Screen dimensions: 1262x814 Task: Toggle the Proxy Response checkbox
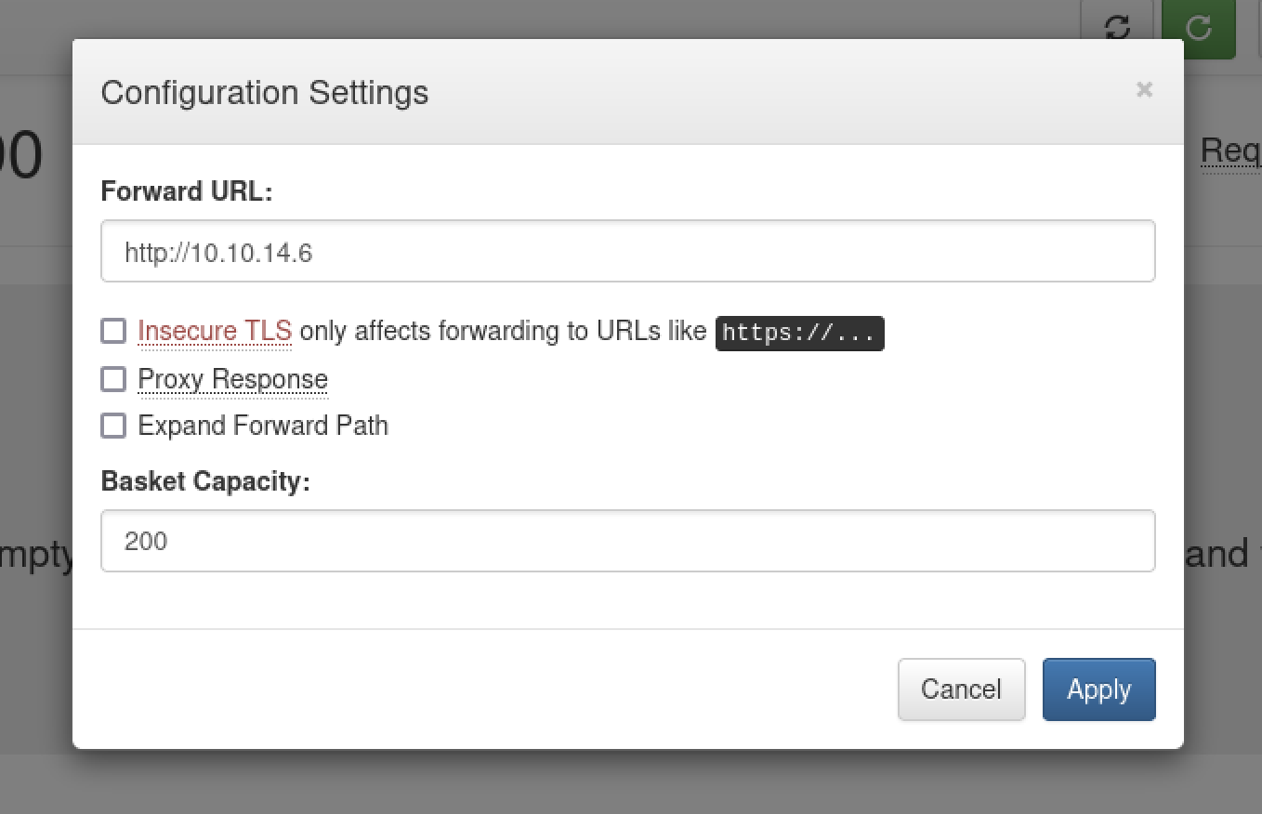point(113,378)
